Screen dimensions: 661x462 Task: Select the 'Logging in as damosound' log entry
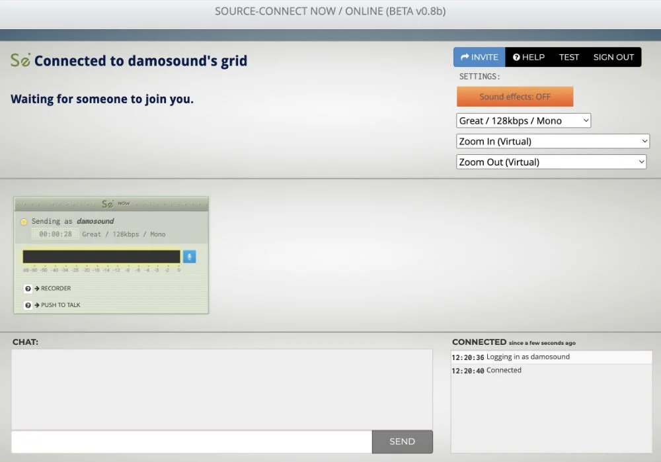[x=551, y=357]
